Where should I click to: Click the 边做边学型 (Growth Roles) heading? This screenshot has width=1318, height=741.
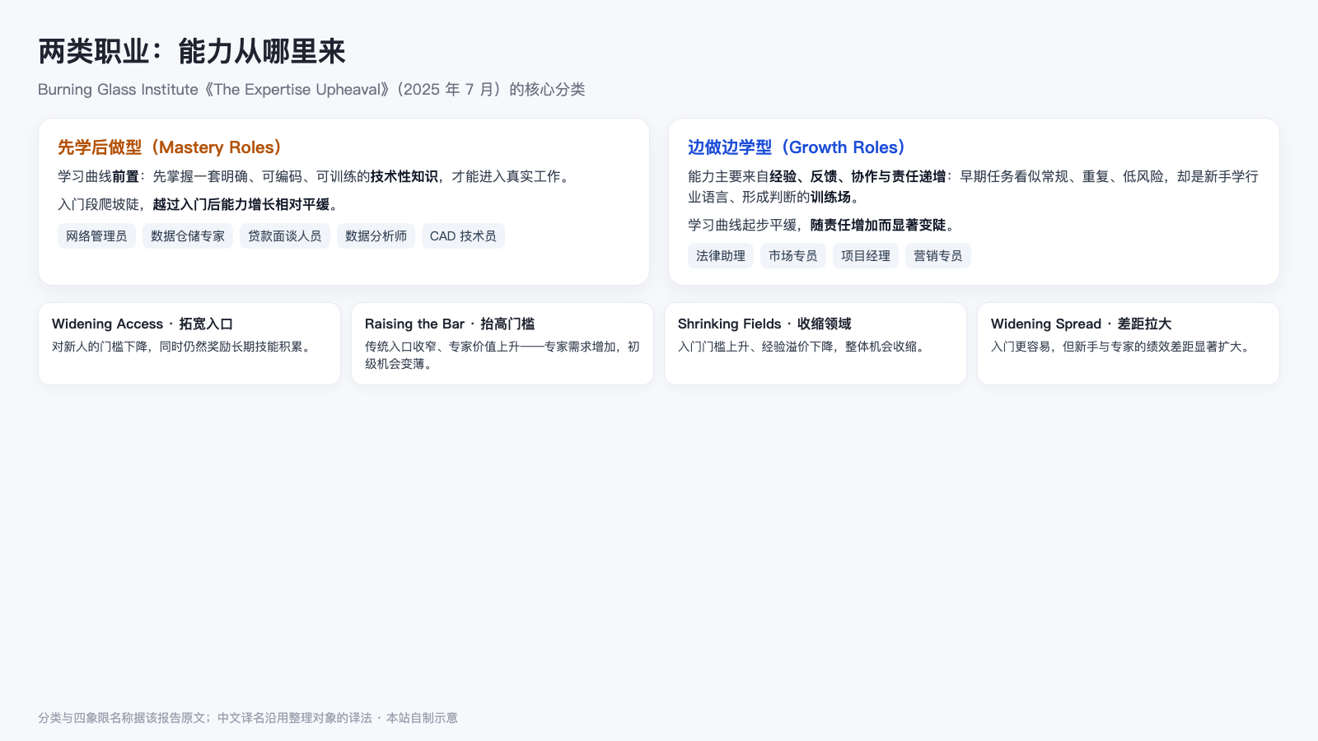click(x=797, y=147)
